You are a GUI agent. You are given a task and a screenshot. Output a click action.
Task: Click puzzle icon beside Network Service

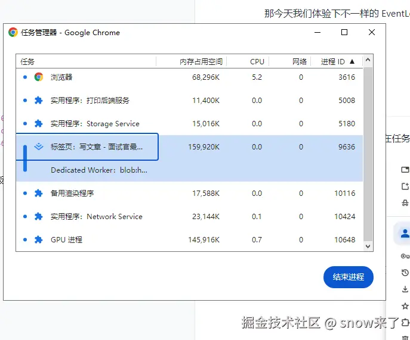(38, 216)
